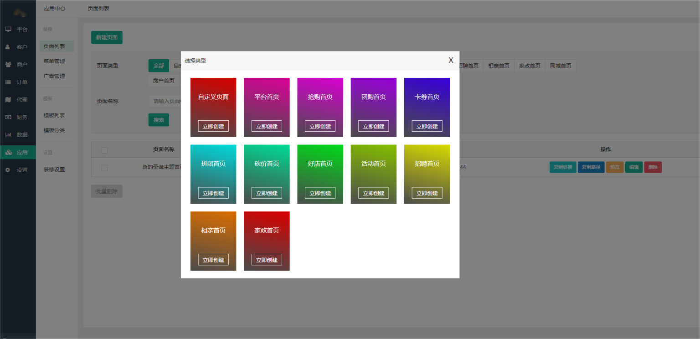Click the 代理 map icon in sidebar
This screenshot has height=339, width=700.
pos(8,99)
